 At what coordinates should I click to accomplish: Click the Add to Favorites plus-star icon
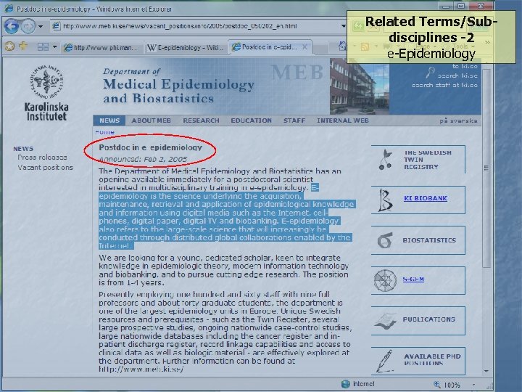pos(23,46)
